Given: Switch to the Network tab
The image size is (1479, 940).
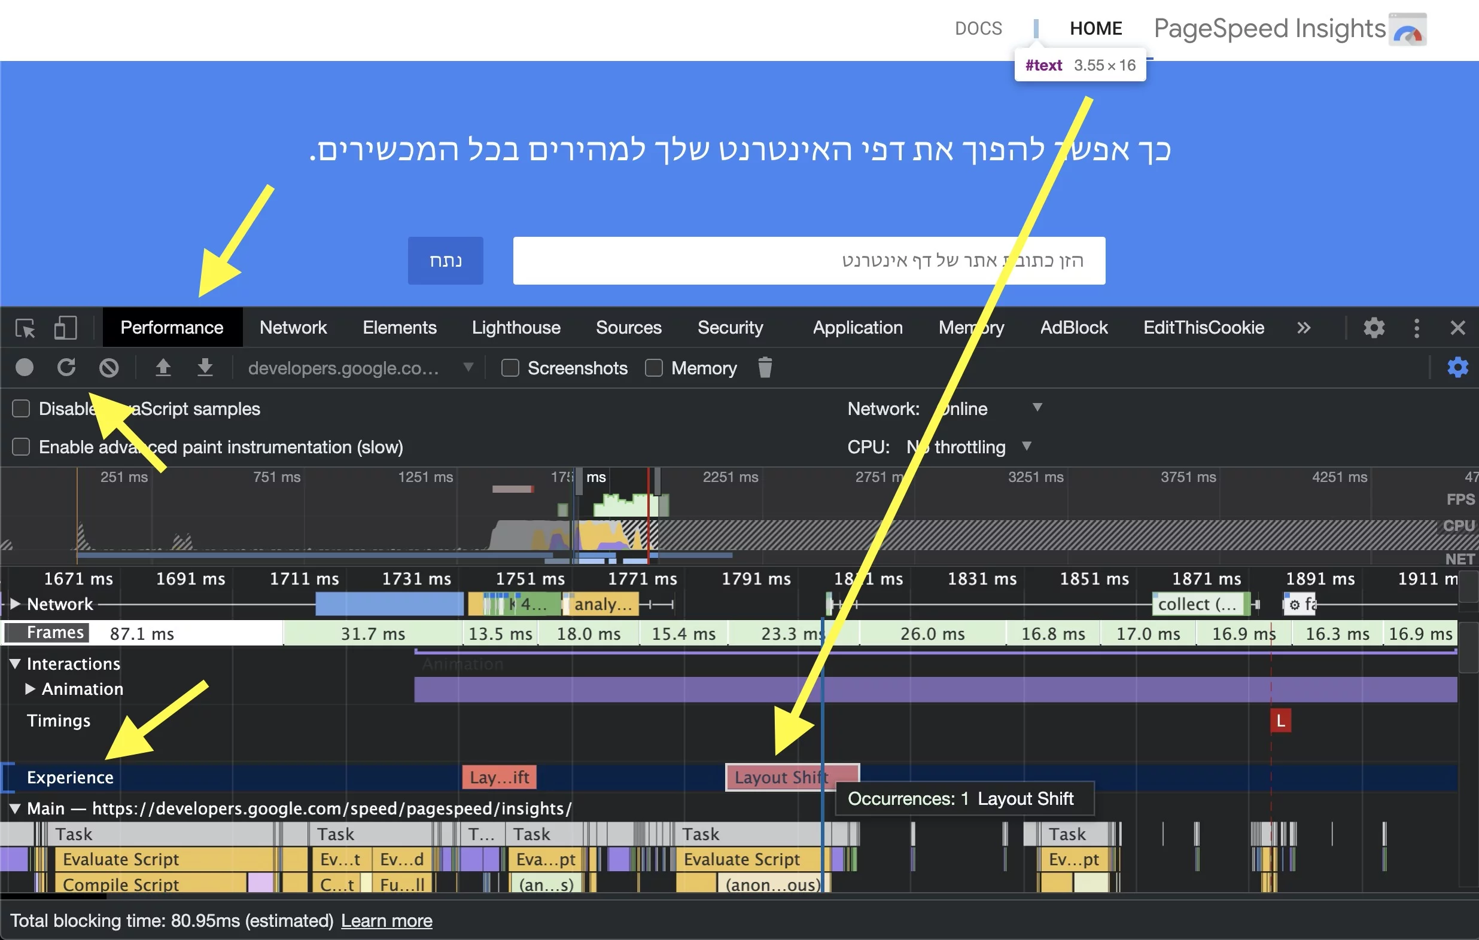Looking at the screenshot, I should pyautogui.click(x=293, y=328).
